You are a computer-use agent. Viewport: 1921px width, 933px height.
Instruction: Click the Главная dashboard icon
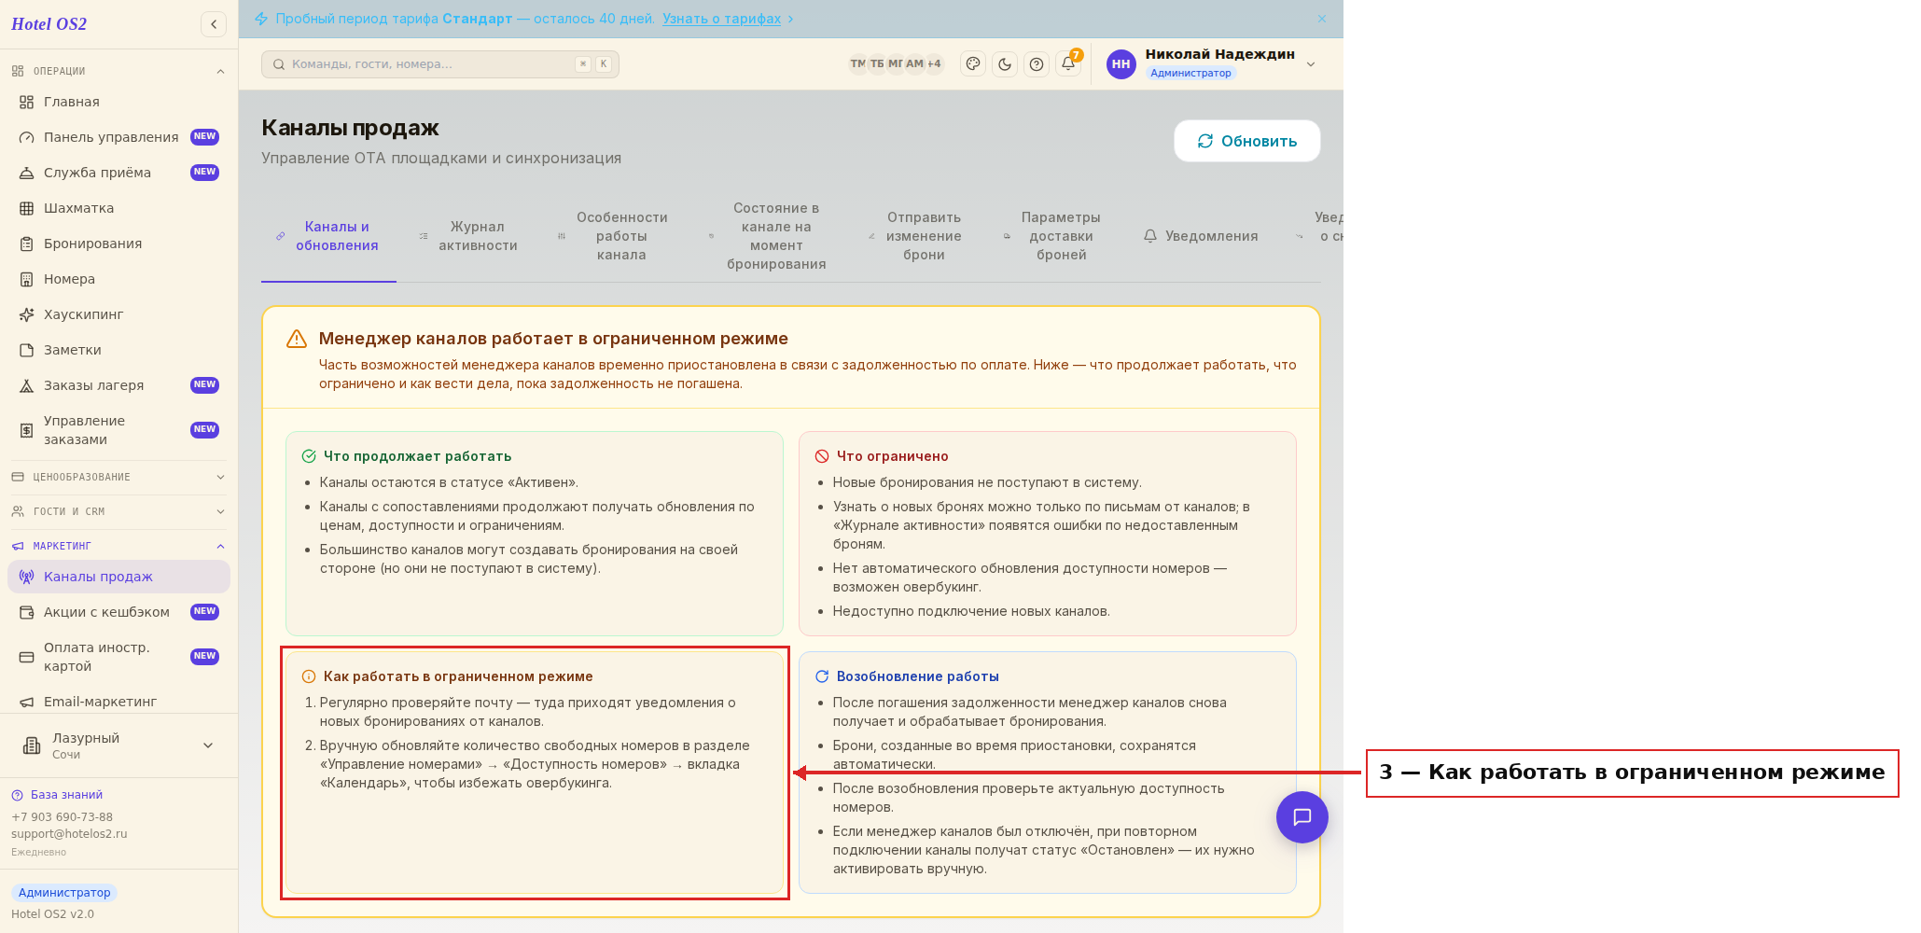tap(27, 102)
